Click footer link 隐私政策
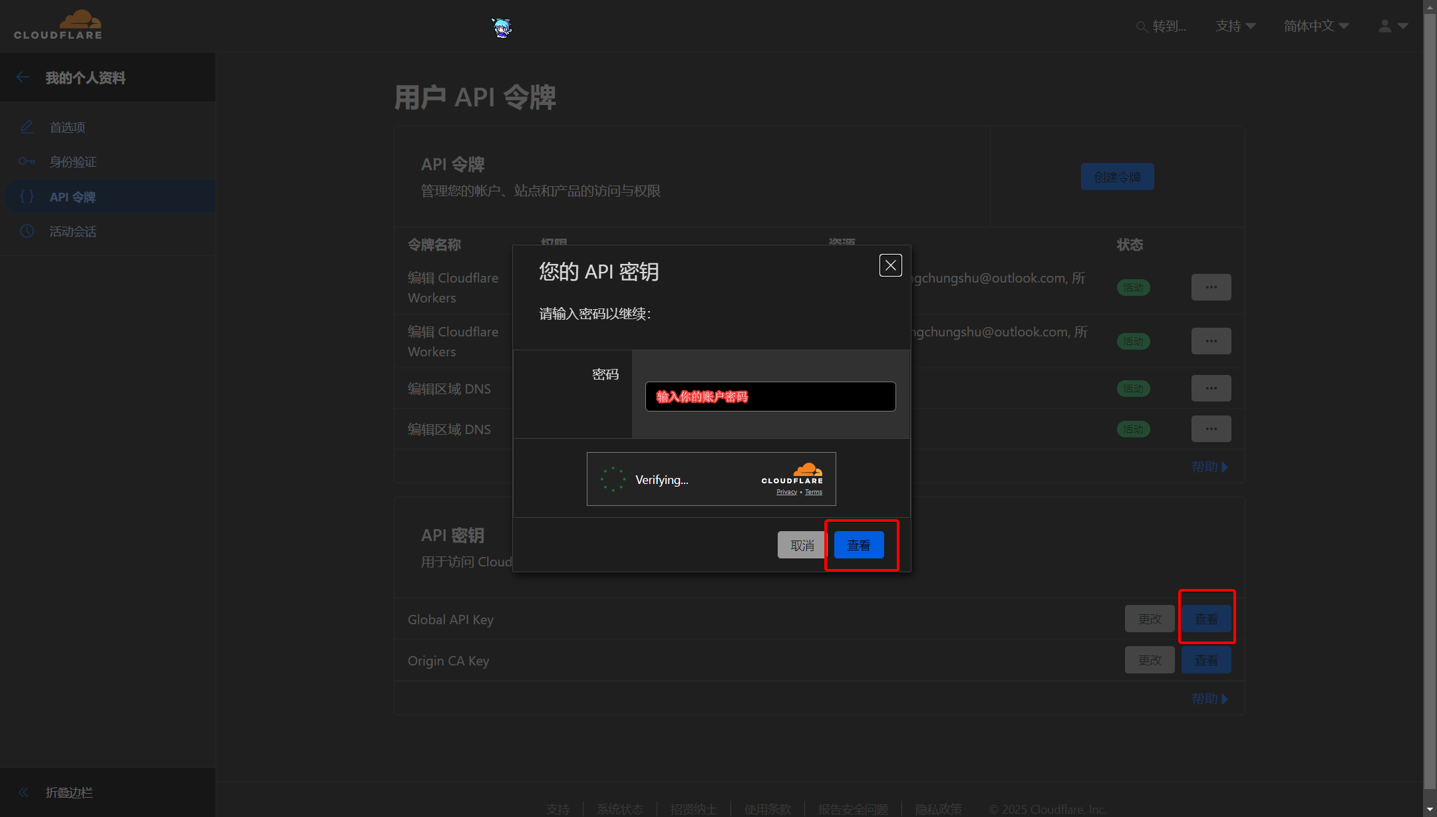The height and width of the screenshot is (817, 1437). (938, 809)
